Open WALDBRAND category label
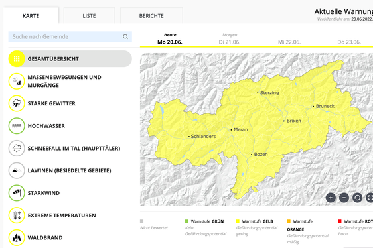Screen dimensions: 373x248 click(x=45, y=237)
